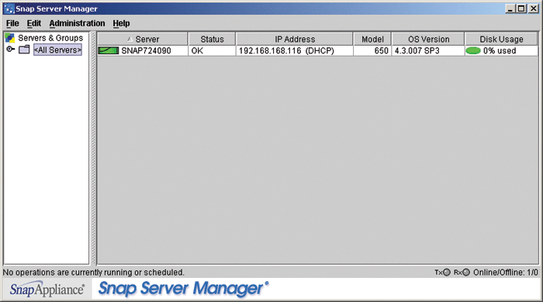543x302 pixels.
Task: Click the All Servers folder icon
Action: click(x=24, y=50)
